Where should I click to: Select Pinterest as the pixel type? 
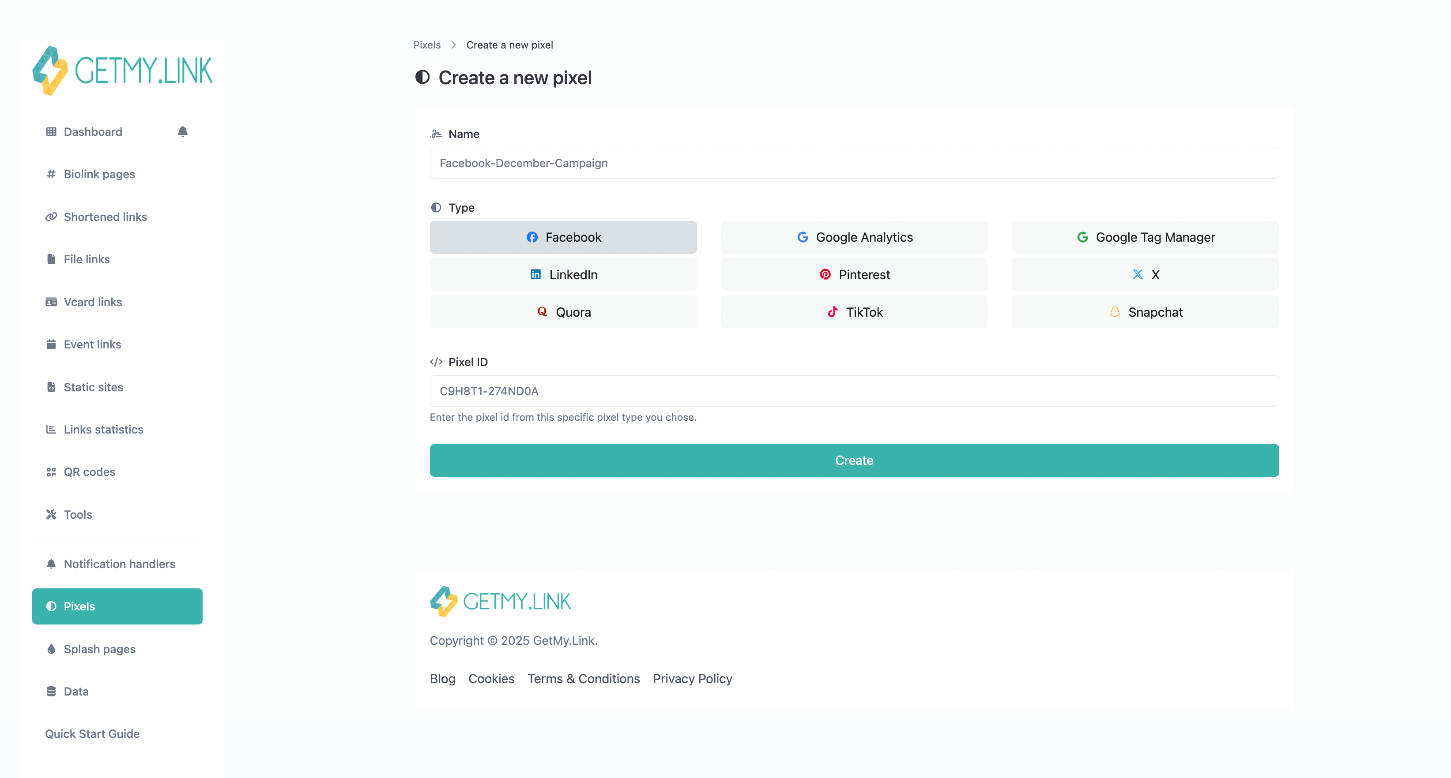(854, 274)
